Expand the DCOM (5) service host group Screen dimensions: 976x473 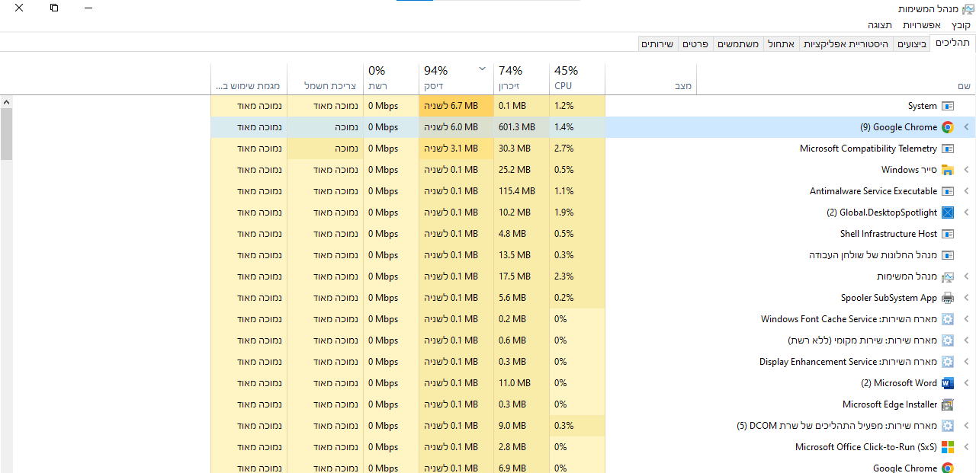[x=966, y=426]
